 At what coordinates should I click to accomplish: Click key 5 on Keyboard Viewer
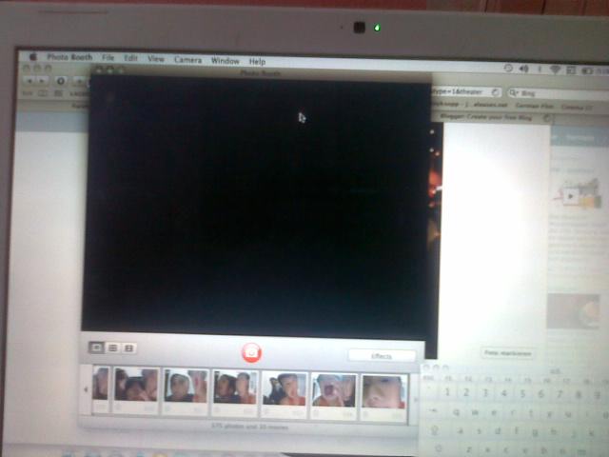(x=522, y=393)
